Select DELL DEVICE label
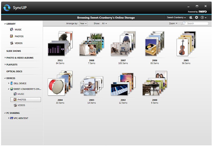This screenshot has width=213, height=146. pos(20,83)
